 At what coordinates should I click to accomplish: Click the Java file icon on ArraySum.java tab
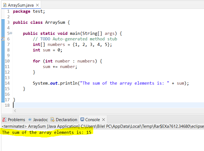coord(5,5)
